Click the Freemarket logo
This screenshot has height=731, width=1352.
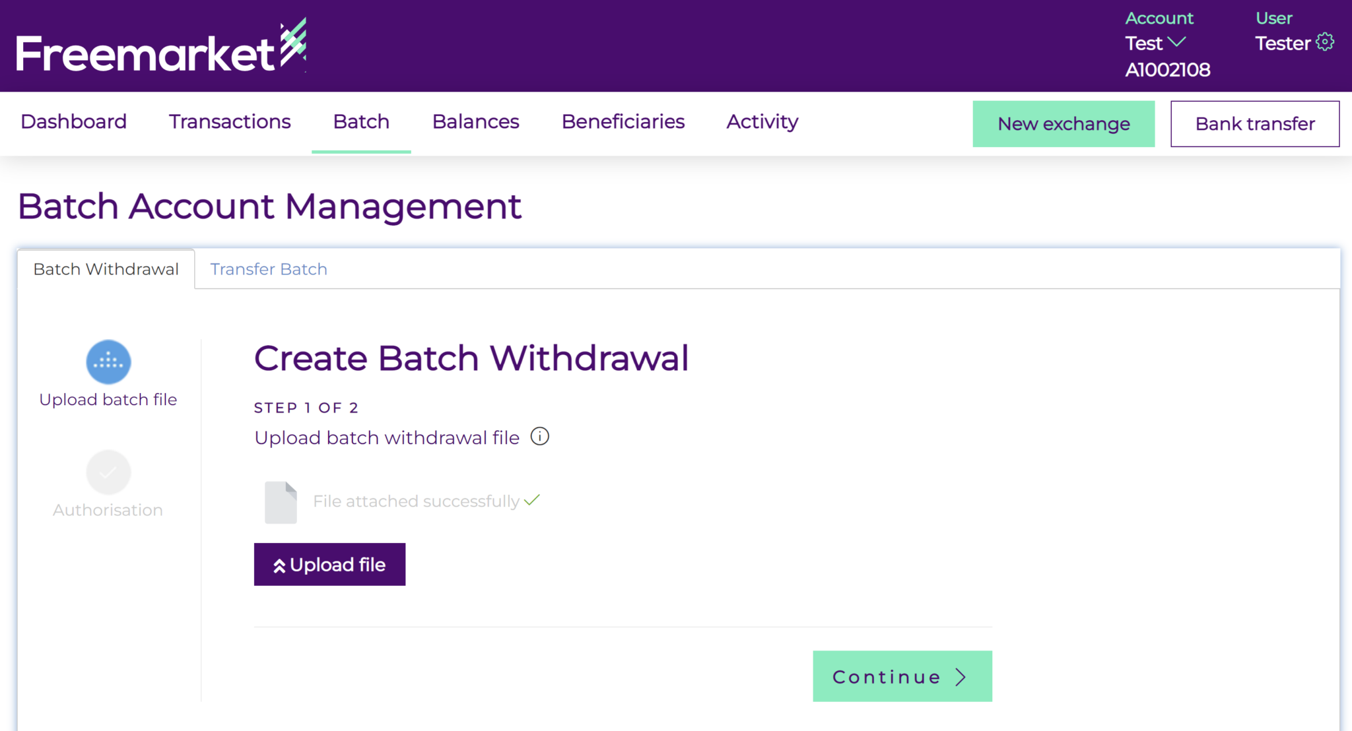click(161, 46)
